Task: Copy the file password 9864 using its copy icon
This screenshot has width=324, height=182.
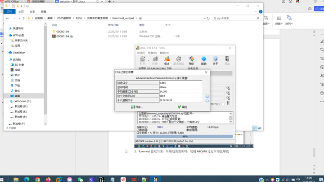Action: [207, 96]
